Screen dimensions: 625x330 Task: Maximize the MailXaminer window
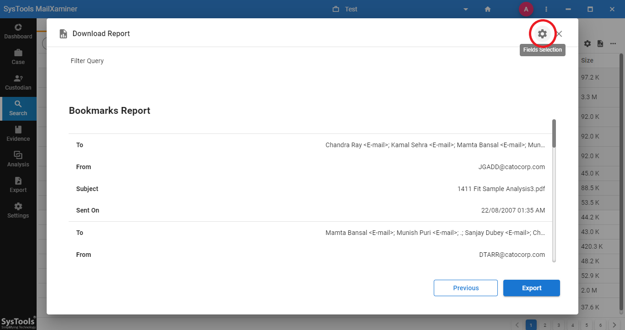tap(590, 9)
